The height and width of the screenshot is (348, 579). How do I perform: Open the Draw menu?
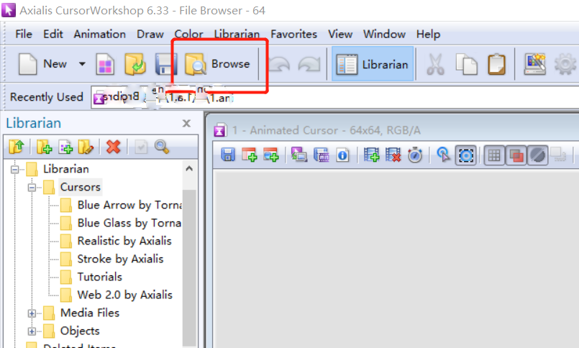tap(150, 34)
